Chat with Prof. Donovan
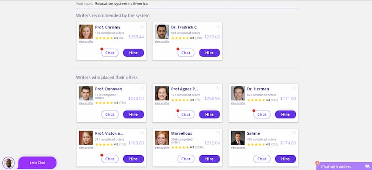 [110, 114]
